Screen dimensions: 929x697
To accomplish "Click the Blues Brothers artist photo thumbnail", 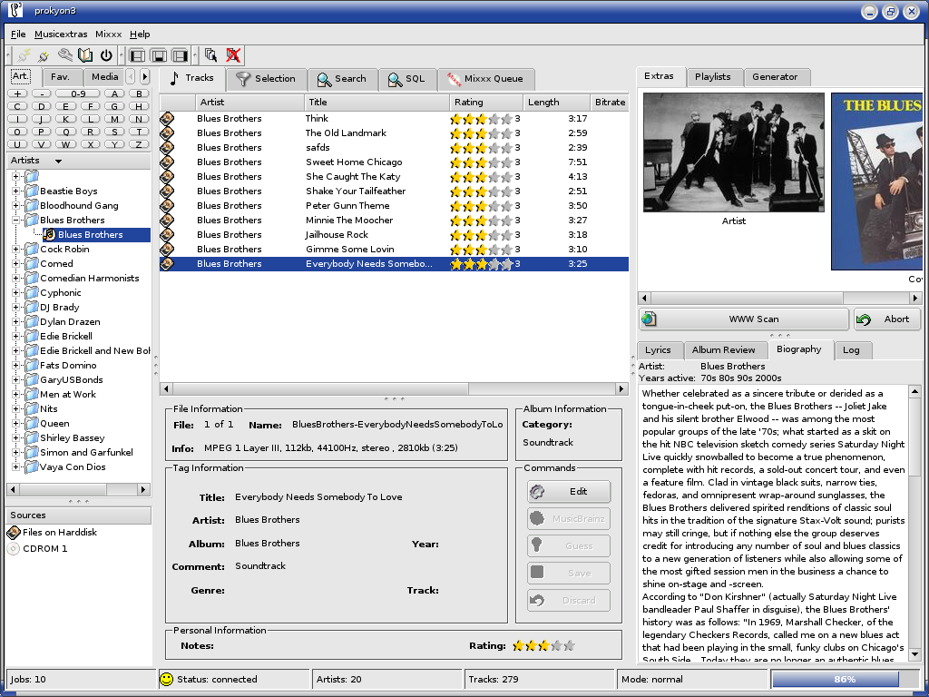I will pos(733,152).
